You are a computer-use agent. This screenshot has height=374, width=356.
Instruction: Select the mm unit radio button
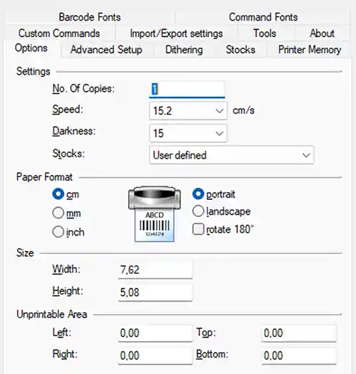(58, 213)
